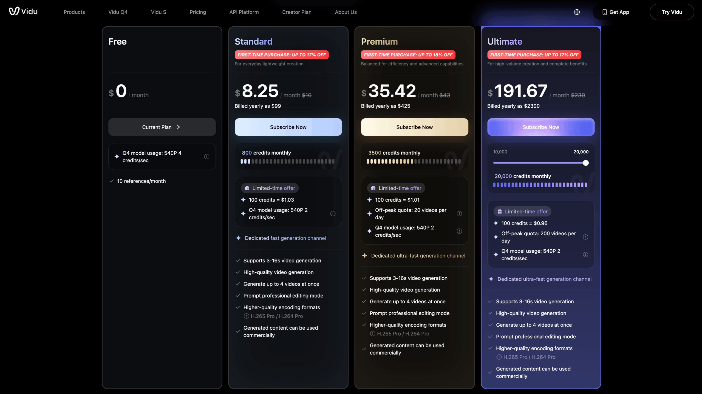The image size is (702, 394).
Task: Click the Vidu logo
Action: (x=23, y=12)
